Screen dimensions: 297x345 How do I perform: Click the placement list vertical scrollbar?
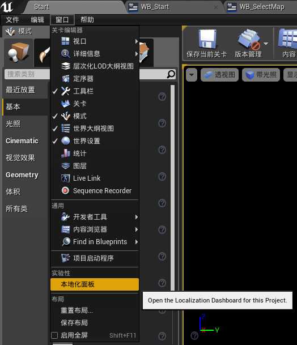coord(173,188)
